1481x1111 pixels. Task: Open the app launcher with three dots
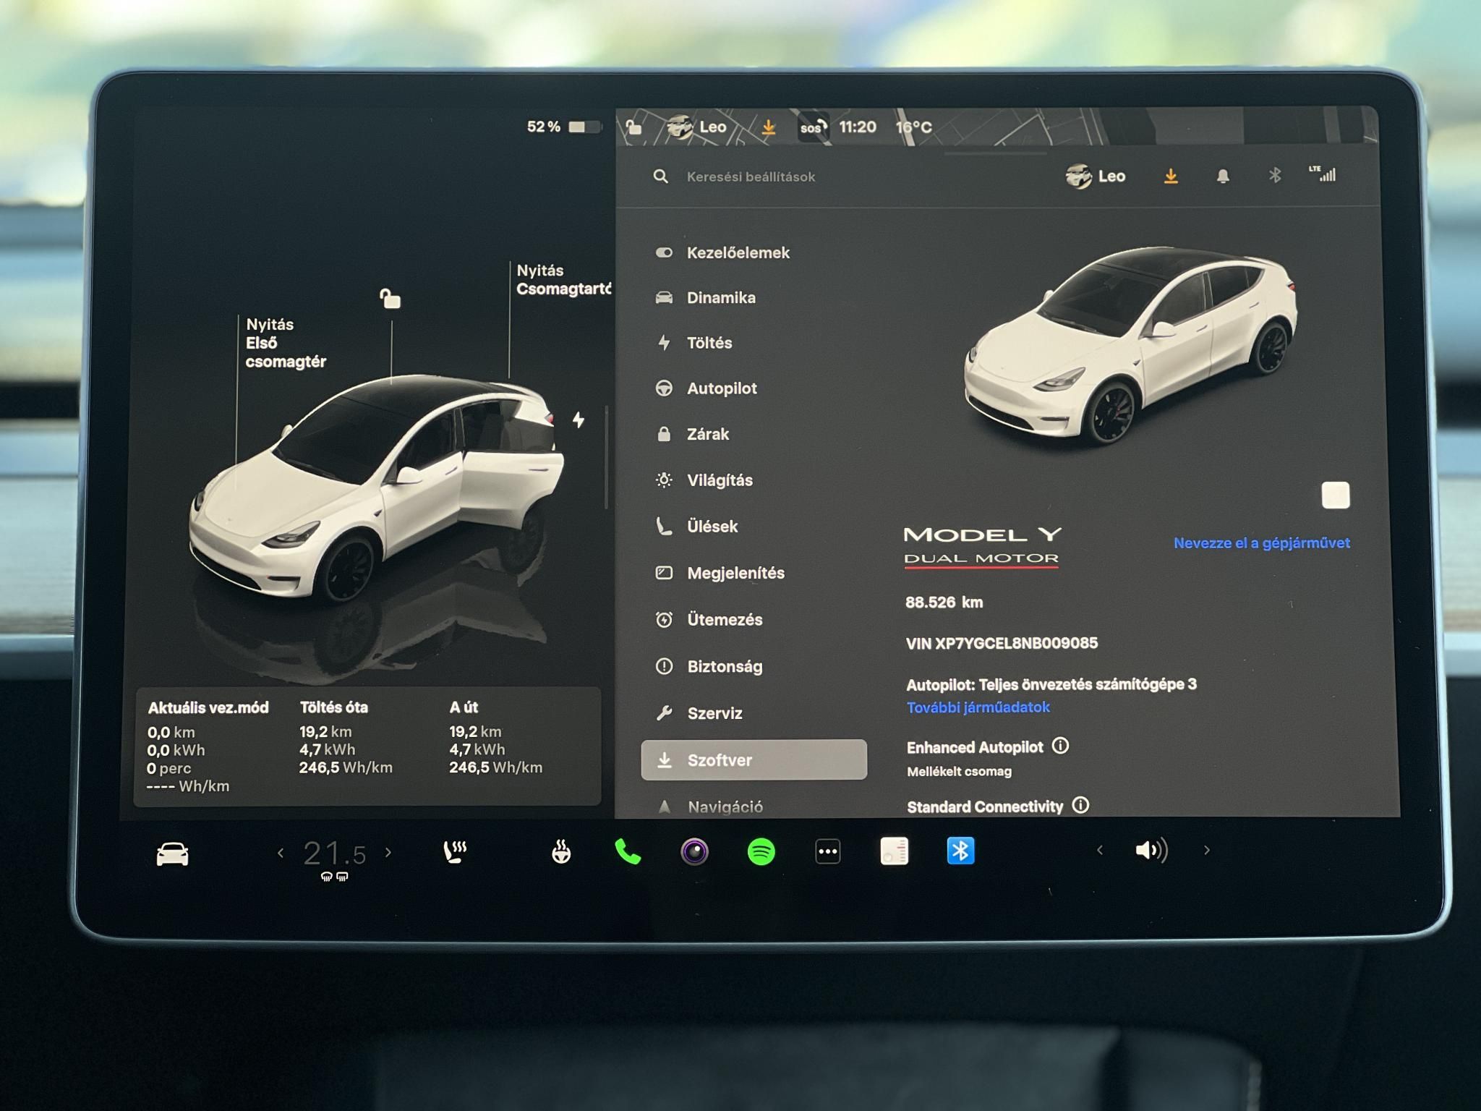pyautogui.click(x=827, y=851)
